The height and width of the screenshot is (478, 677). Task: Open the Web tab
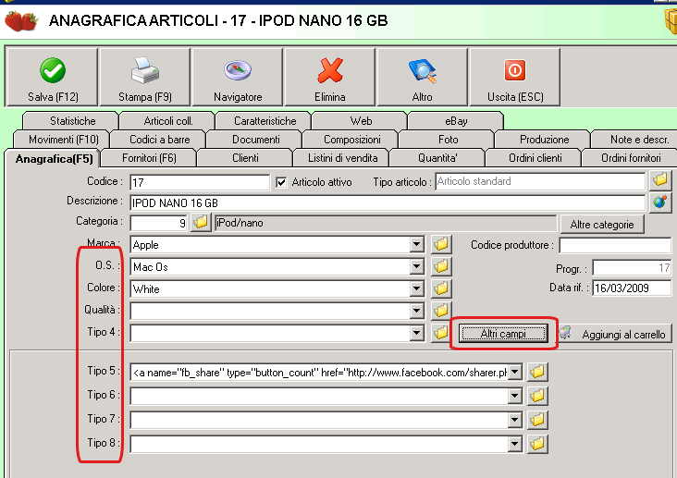click(x=361, y=121)
